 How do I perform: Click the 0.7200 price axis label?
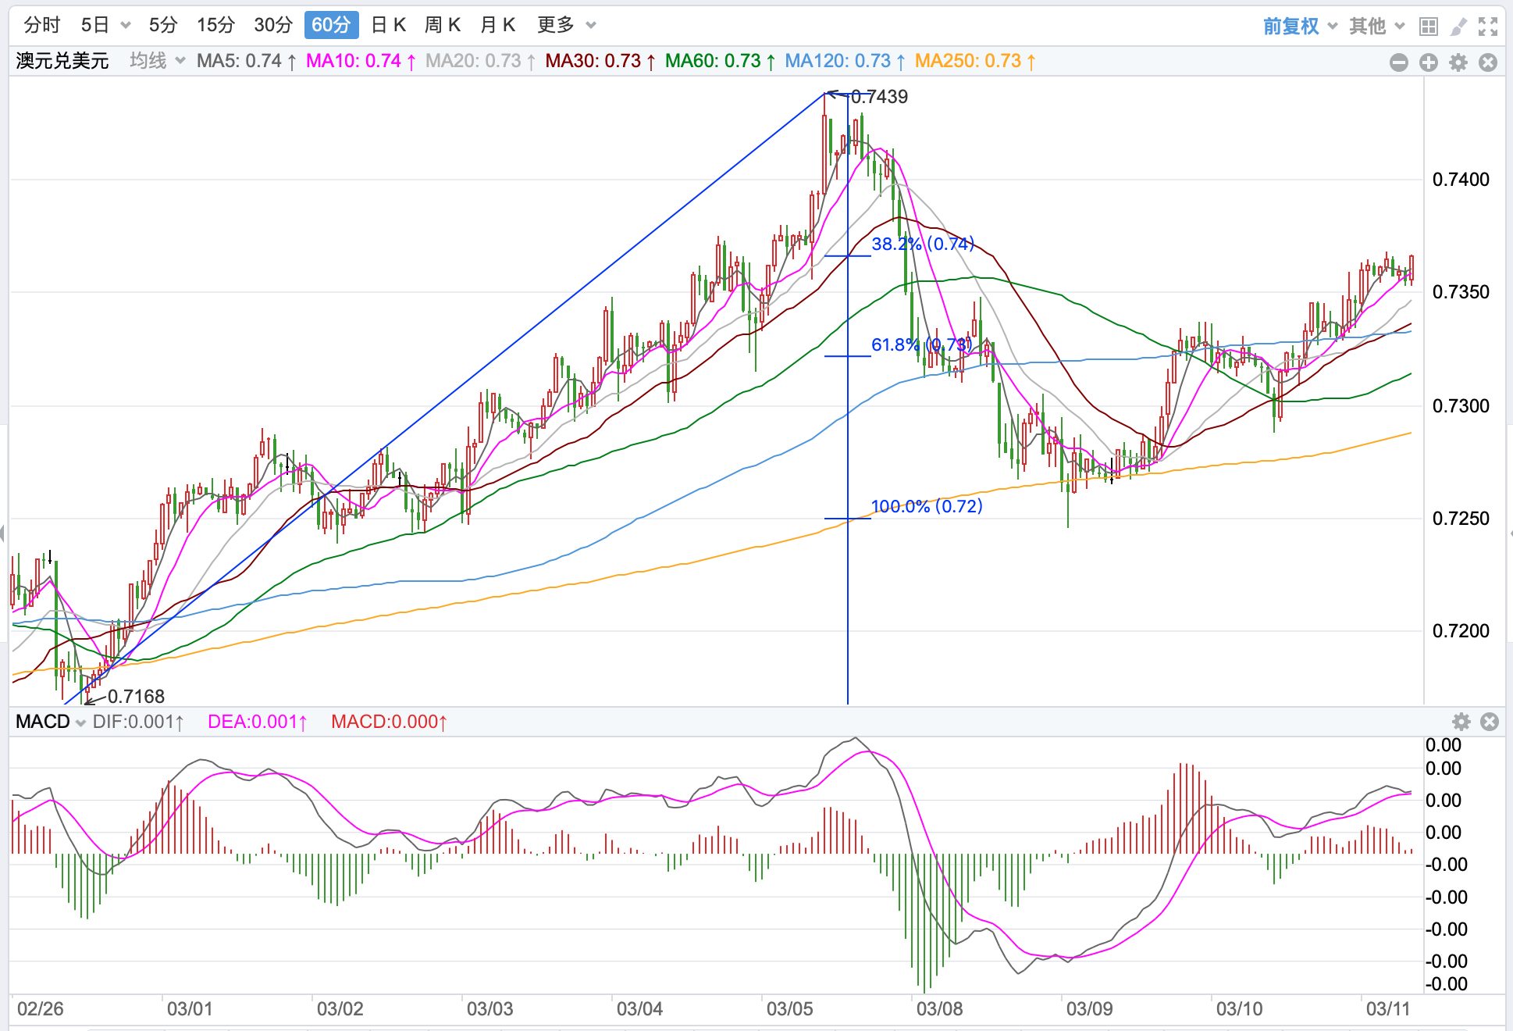pos(1461,631)
